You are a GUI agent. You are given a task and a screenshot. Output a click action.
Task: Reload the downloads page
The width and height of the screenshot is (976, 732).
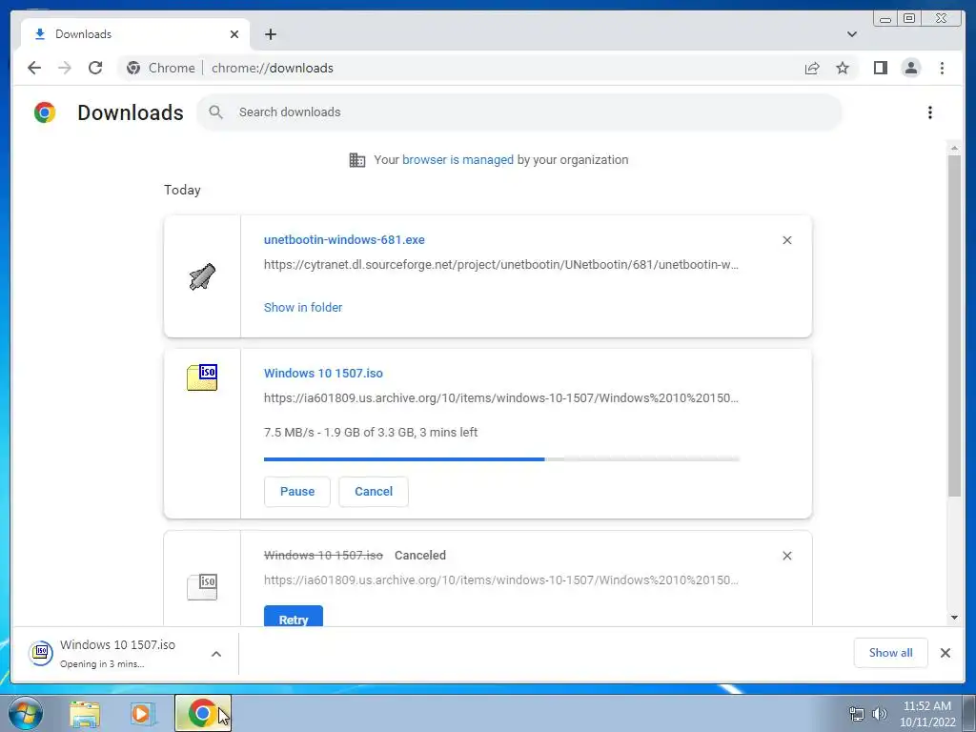95,68
